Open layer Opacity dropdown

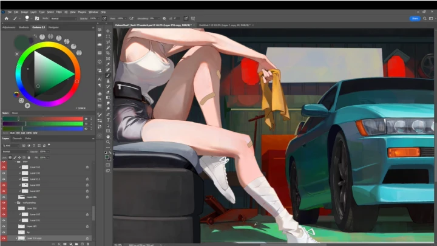tap(48, 151)
